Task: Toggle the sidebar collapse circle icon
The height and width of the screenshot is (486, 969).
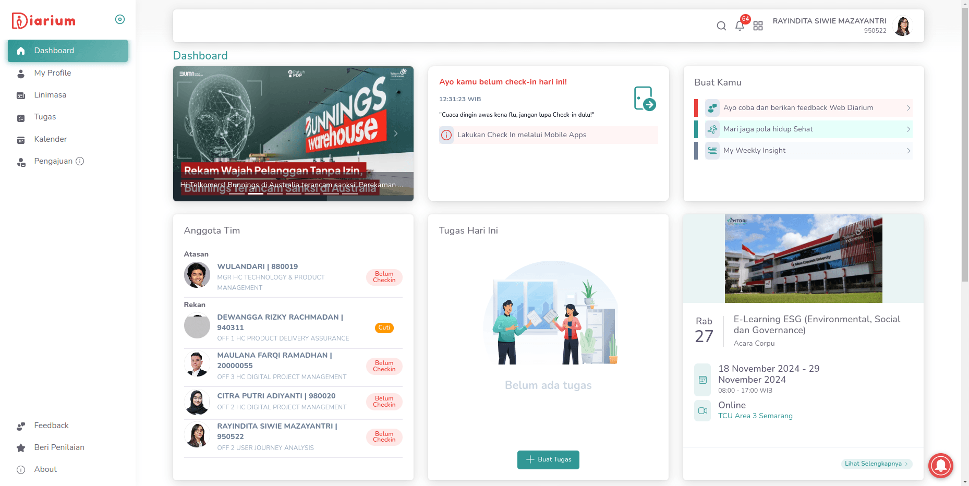Action: pos(120,19)
